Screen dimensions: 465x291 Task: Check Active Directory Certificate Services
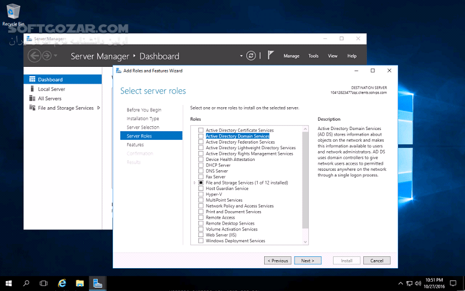pyautogui.click(x=201, y=130)
